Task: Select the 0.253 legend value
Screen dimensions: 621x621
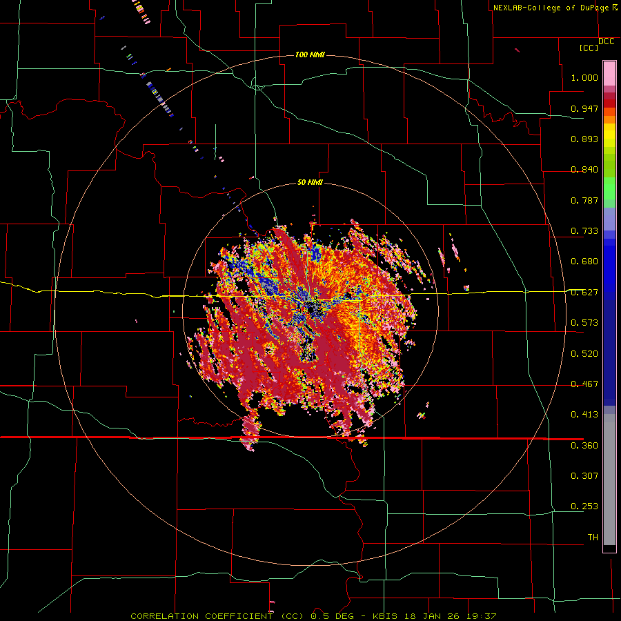Action: (584, 506)
